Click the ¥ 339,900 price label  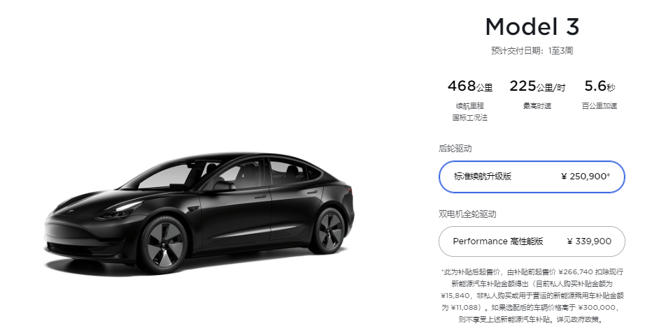tap(589, 241)
